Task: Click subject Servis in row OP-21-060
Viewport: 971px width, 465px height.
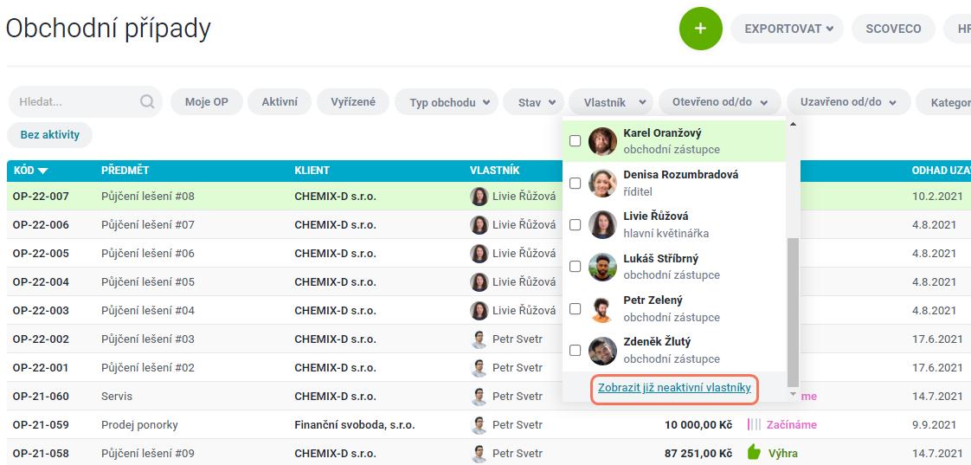Action: [x=117, y=397]
